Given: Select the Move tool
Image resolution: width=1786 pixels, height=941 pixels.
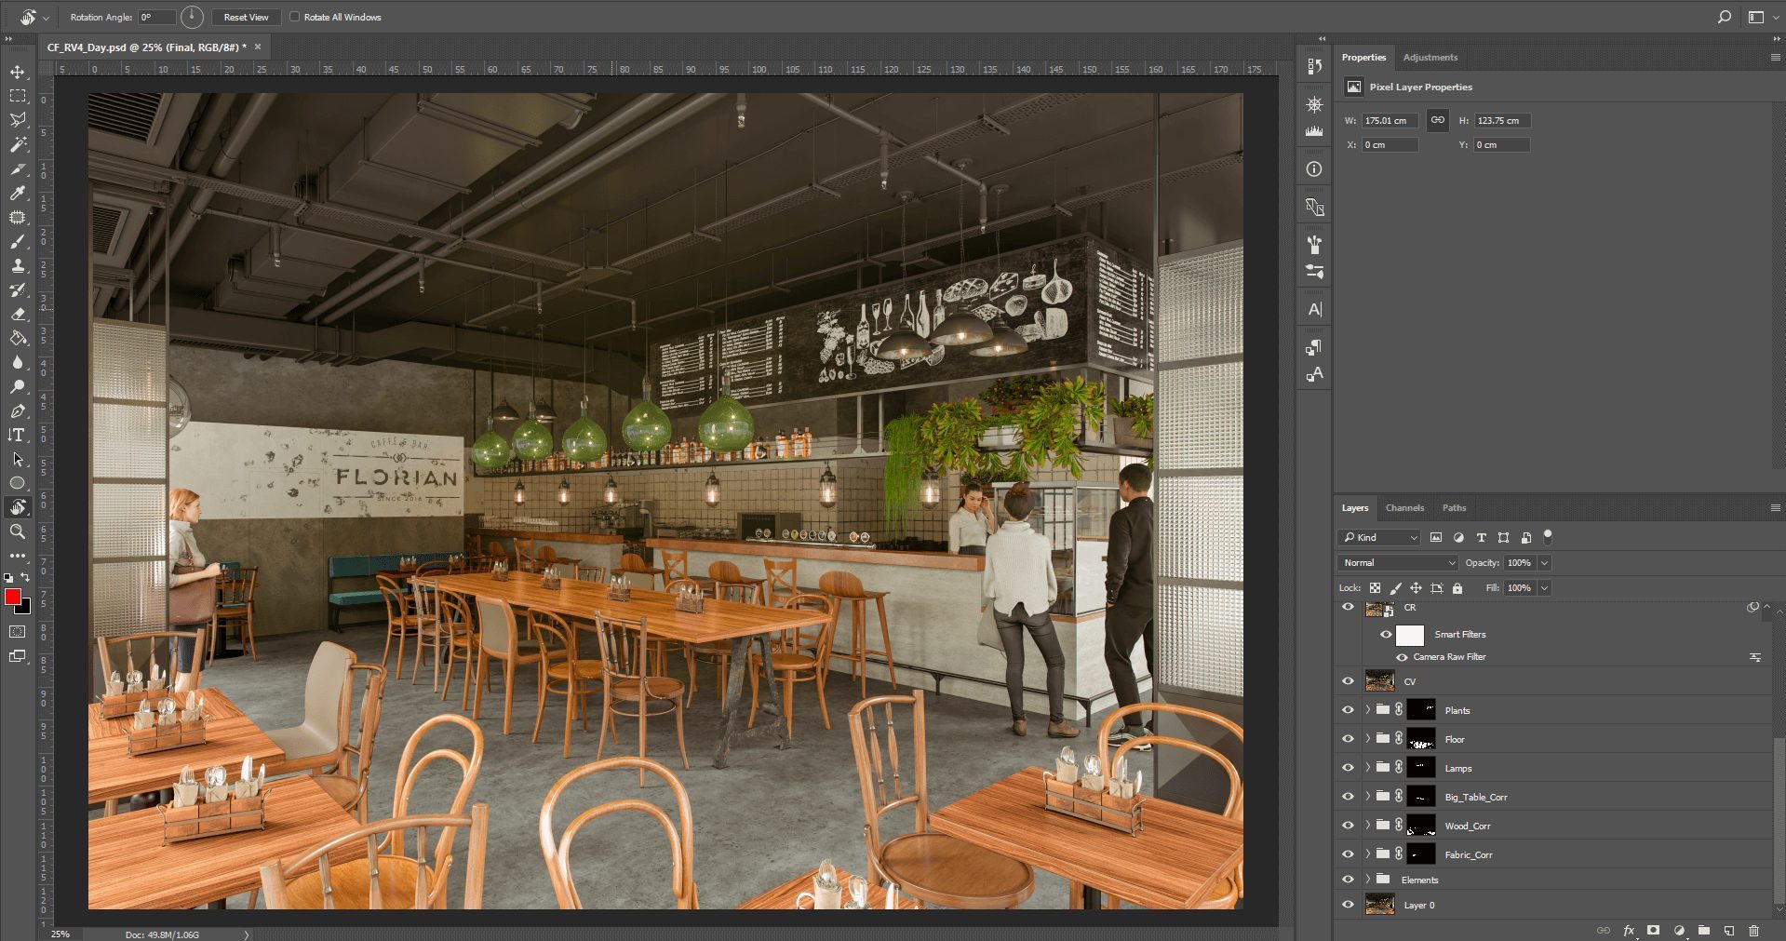Looking at the screenshot, I should [18, 72].
